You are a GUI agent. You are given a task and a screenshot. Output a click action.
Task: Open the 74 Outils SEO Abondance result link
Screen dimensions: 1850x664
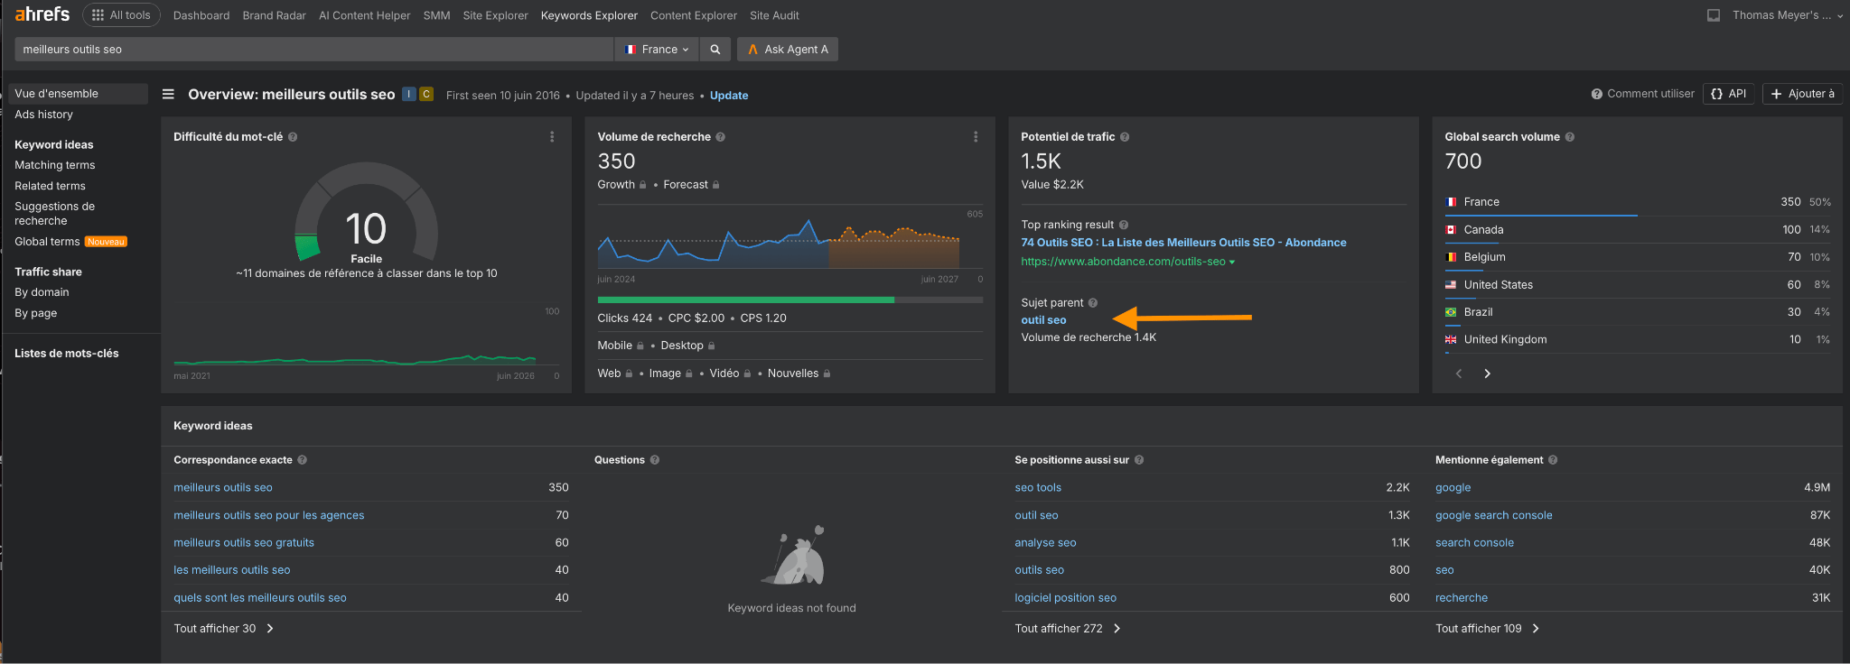click(1183, 243)
